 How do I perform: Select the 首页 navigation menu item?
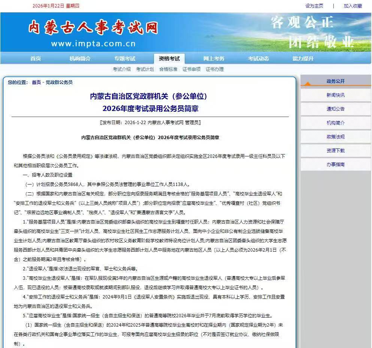click(35, 58)
